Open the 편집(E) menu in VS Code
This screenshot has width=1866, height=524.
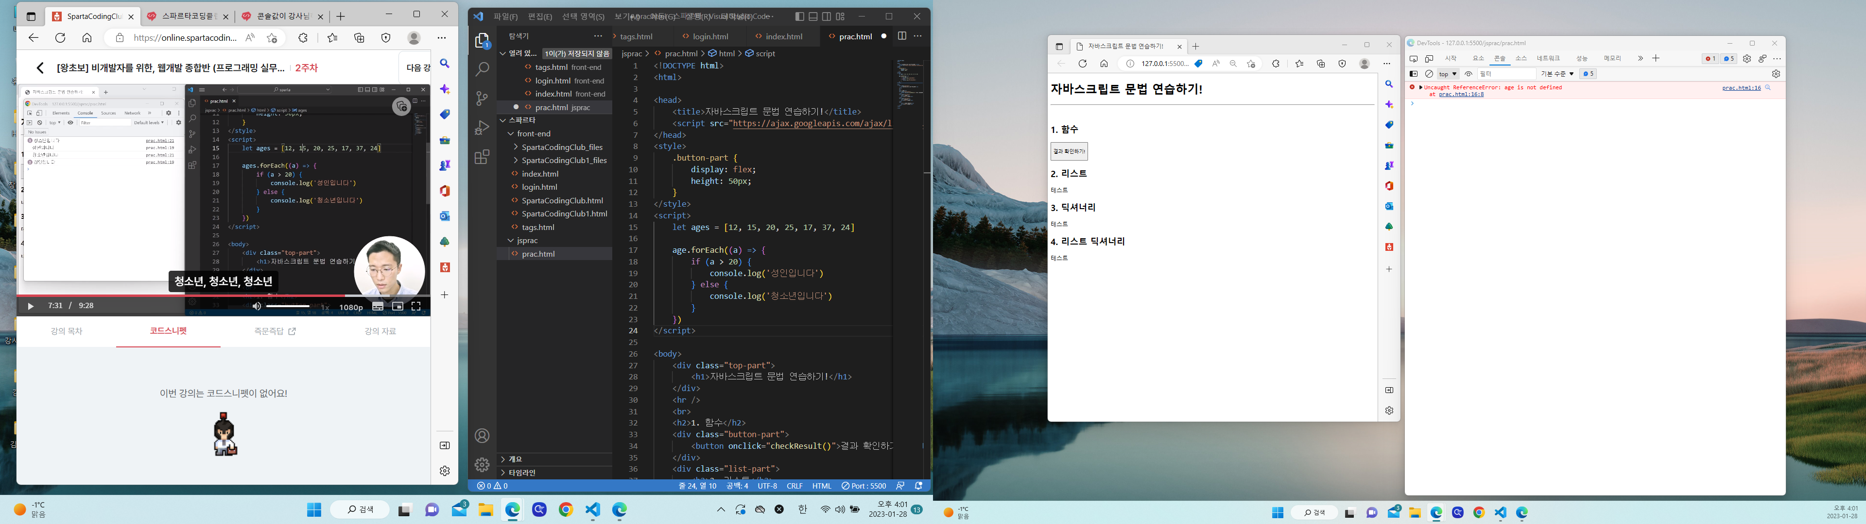540,16
